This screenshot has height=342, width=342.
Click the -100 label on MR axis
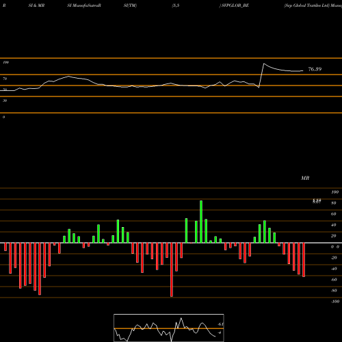335,302
